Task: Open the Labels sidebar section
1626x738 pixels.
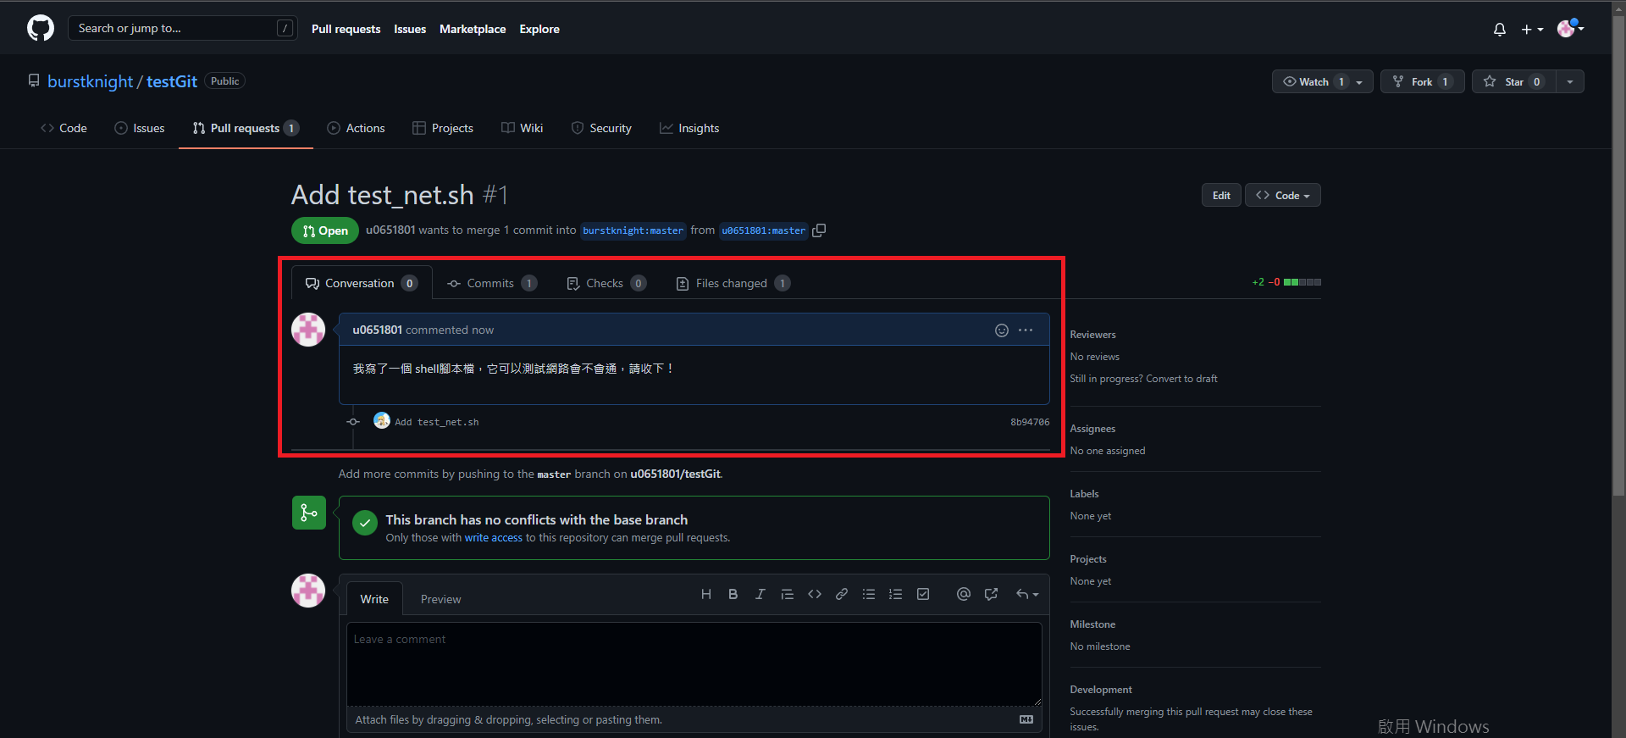Action: click(1085, 494)
